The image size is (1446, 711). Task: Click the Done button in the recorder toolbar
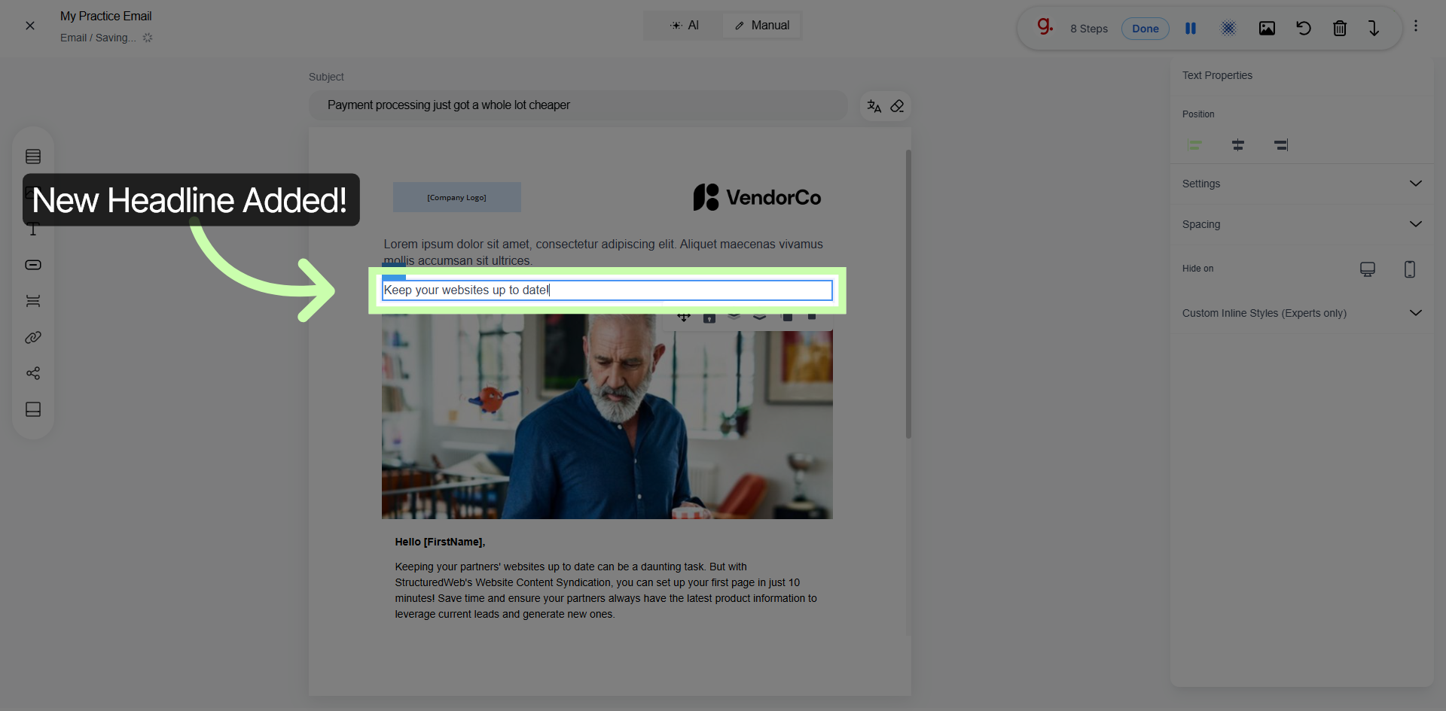coord(1146,29)
